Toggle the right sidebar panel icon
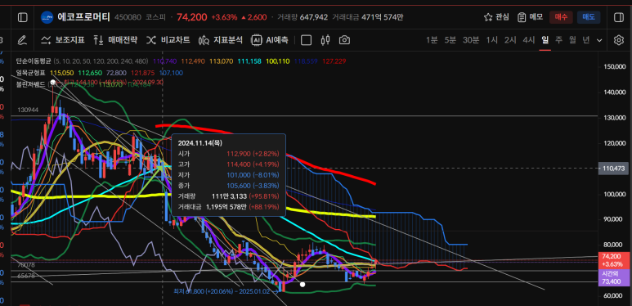This screenshot has width=632, height=306. click(618, 17)
